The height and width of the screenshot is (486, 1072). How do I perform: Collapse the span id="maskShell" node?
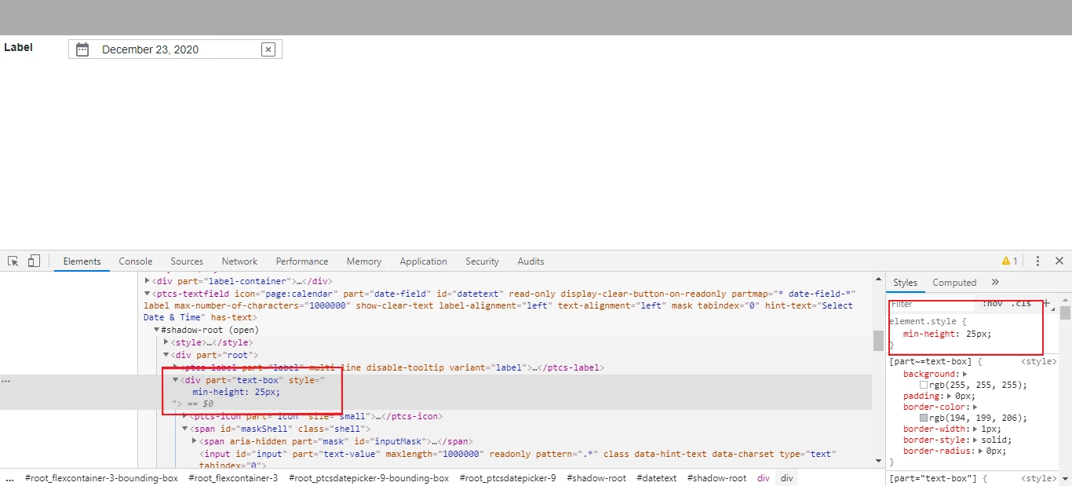[185, 429]
